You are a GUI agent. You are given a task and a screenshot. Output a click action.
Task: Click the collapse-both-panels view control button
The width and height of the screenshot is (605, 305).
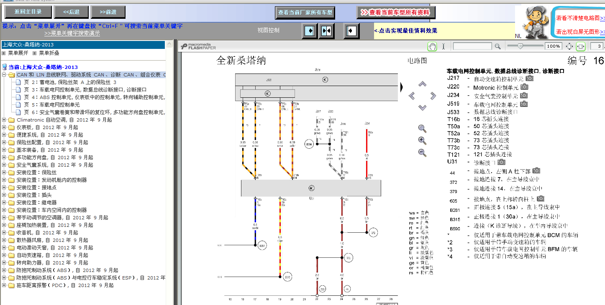tap(327, 31)
